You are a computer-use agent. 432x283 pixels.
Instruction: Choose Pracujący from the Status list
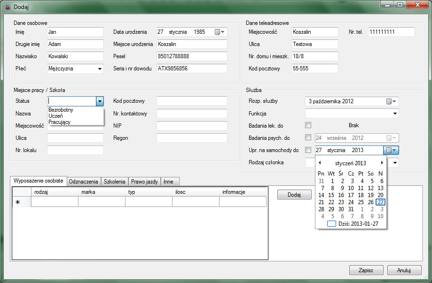tap(59, 122)
